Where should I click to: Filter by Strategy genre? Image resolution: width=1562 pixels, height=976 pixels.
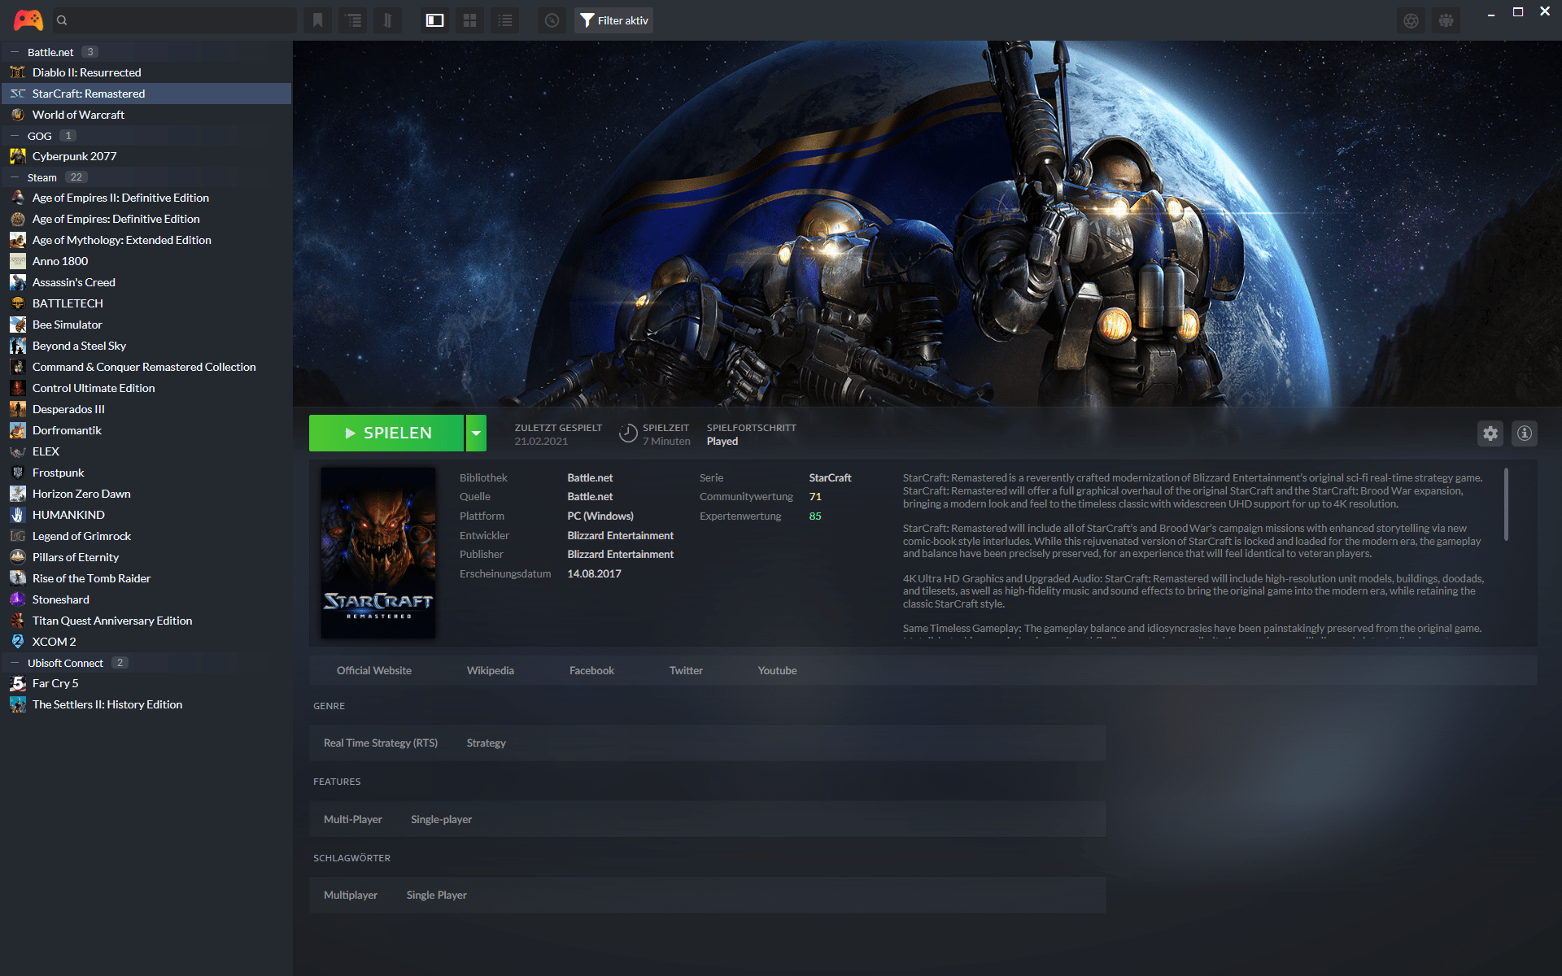(x=486, y=743)
